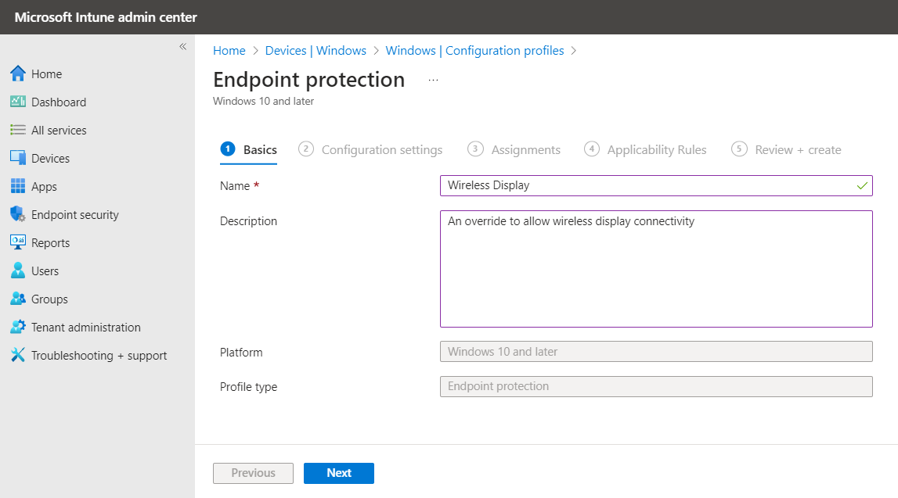Screen dimensions: 898x498
Task: Open the Home page from sidebar
Action: [46, 73]
